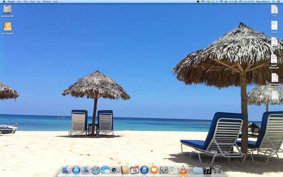This screenshot has height=177, width=283.
Task: Select the My Passport external drive
Action: (7, 28)
